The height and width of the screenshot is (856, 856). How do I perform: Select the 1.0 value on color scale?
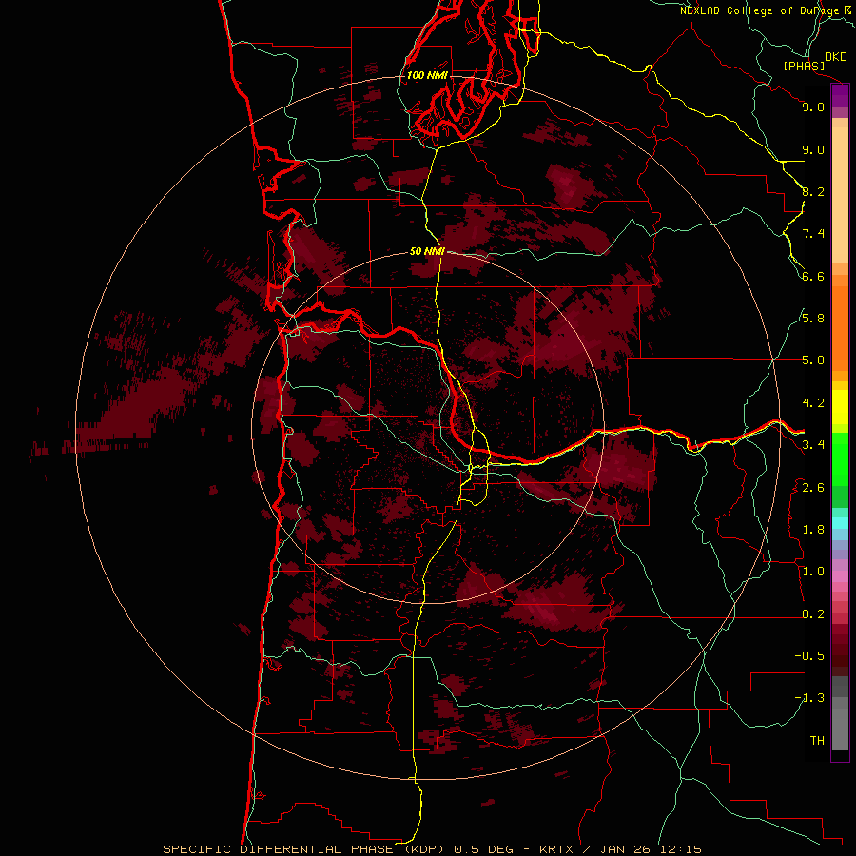click(813, 571)
